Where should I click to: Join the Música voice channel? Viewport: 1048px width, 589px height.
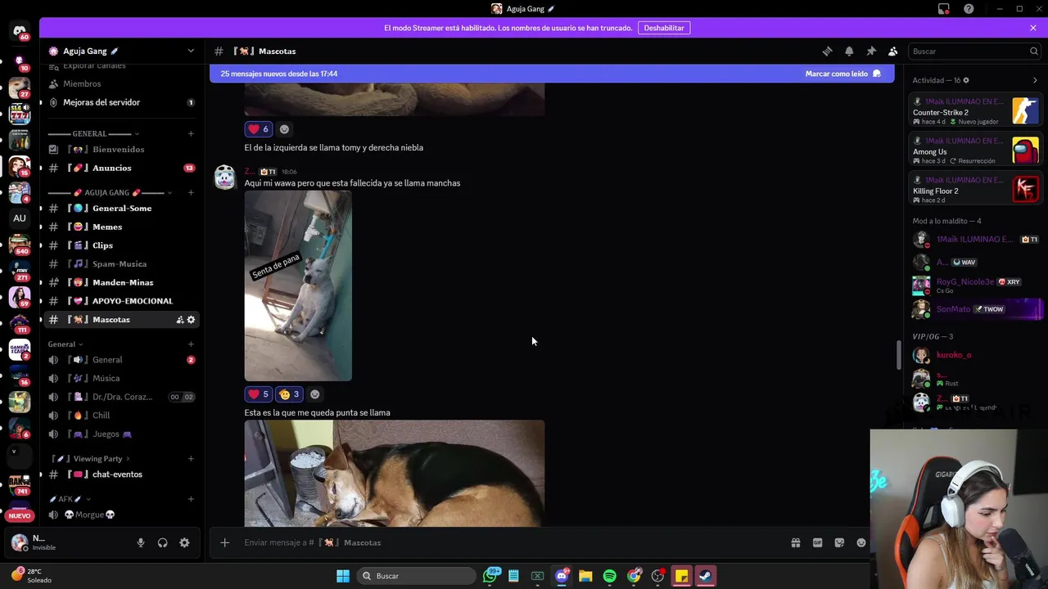click(x=122, y=378)
